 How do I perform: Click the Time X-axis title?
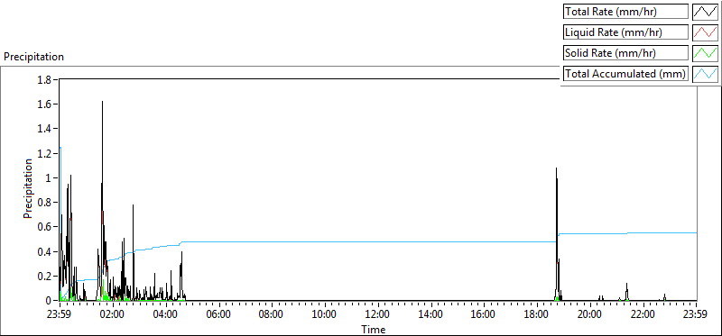pyautogui.click(x=374, y=329)
